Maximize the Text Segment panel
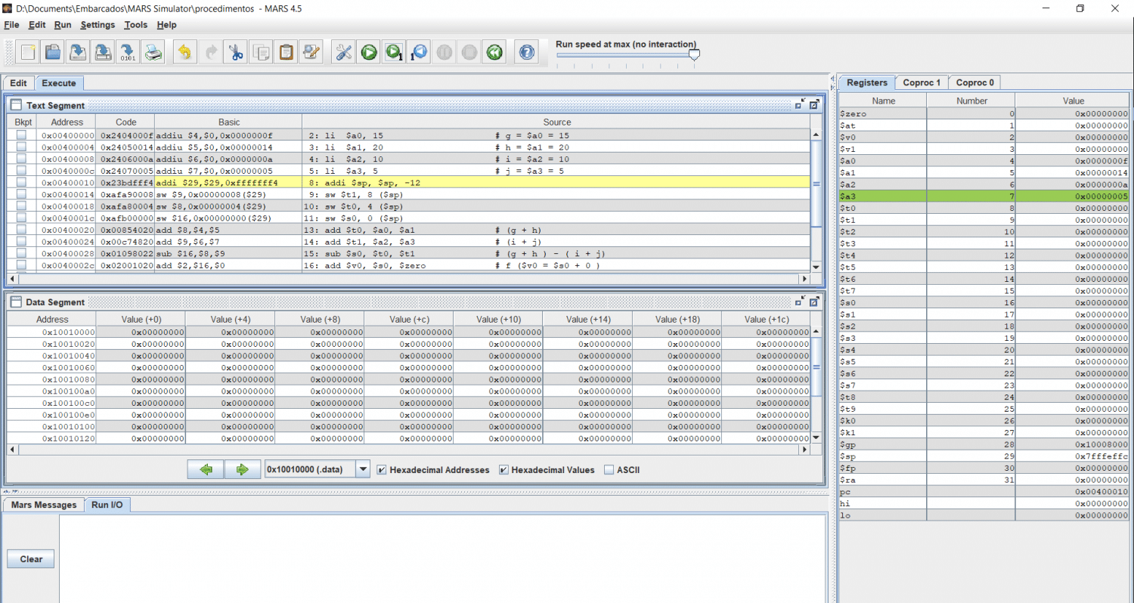This screenshot has width=1134, height=603. [x=814, y=105]
